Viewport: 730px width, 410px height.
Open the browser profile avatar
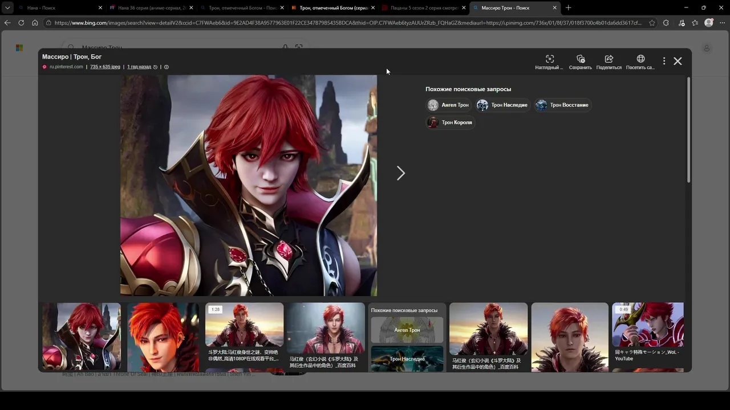click(x=709, y=23)
